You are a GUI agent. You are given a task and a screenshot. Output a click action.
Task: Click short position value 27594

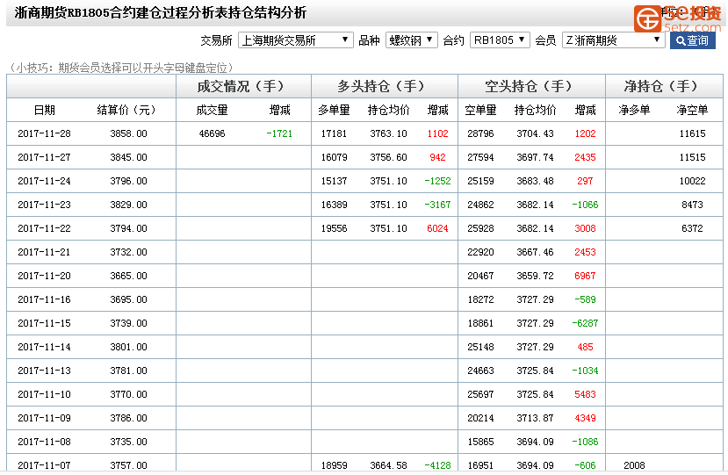click(x=480, y=157)
